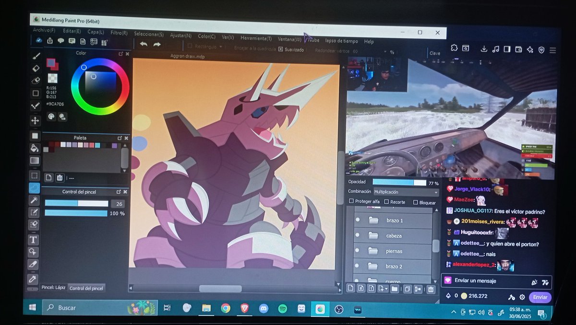Viewport: 576px width, 325px height.
Task: Select the Move tool
Action: pos(35,120)
